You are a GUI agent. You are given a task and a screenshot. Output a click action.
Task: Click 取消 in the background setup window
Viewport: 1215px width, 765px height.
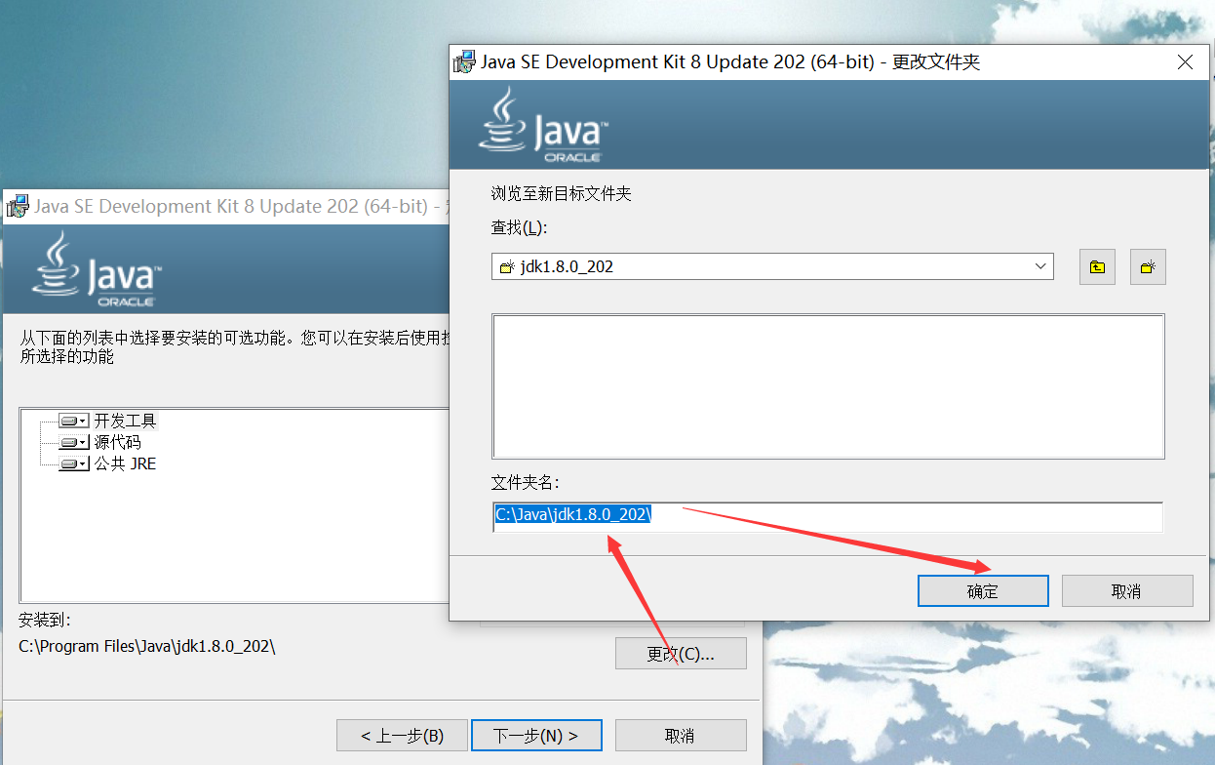[681, 736]
